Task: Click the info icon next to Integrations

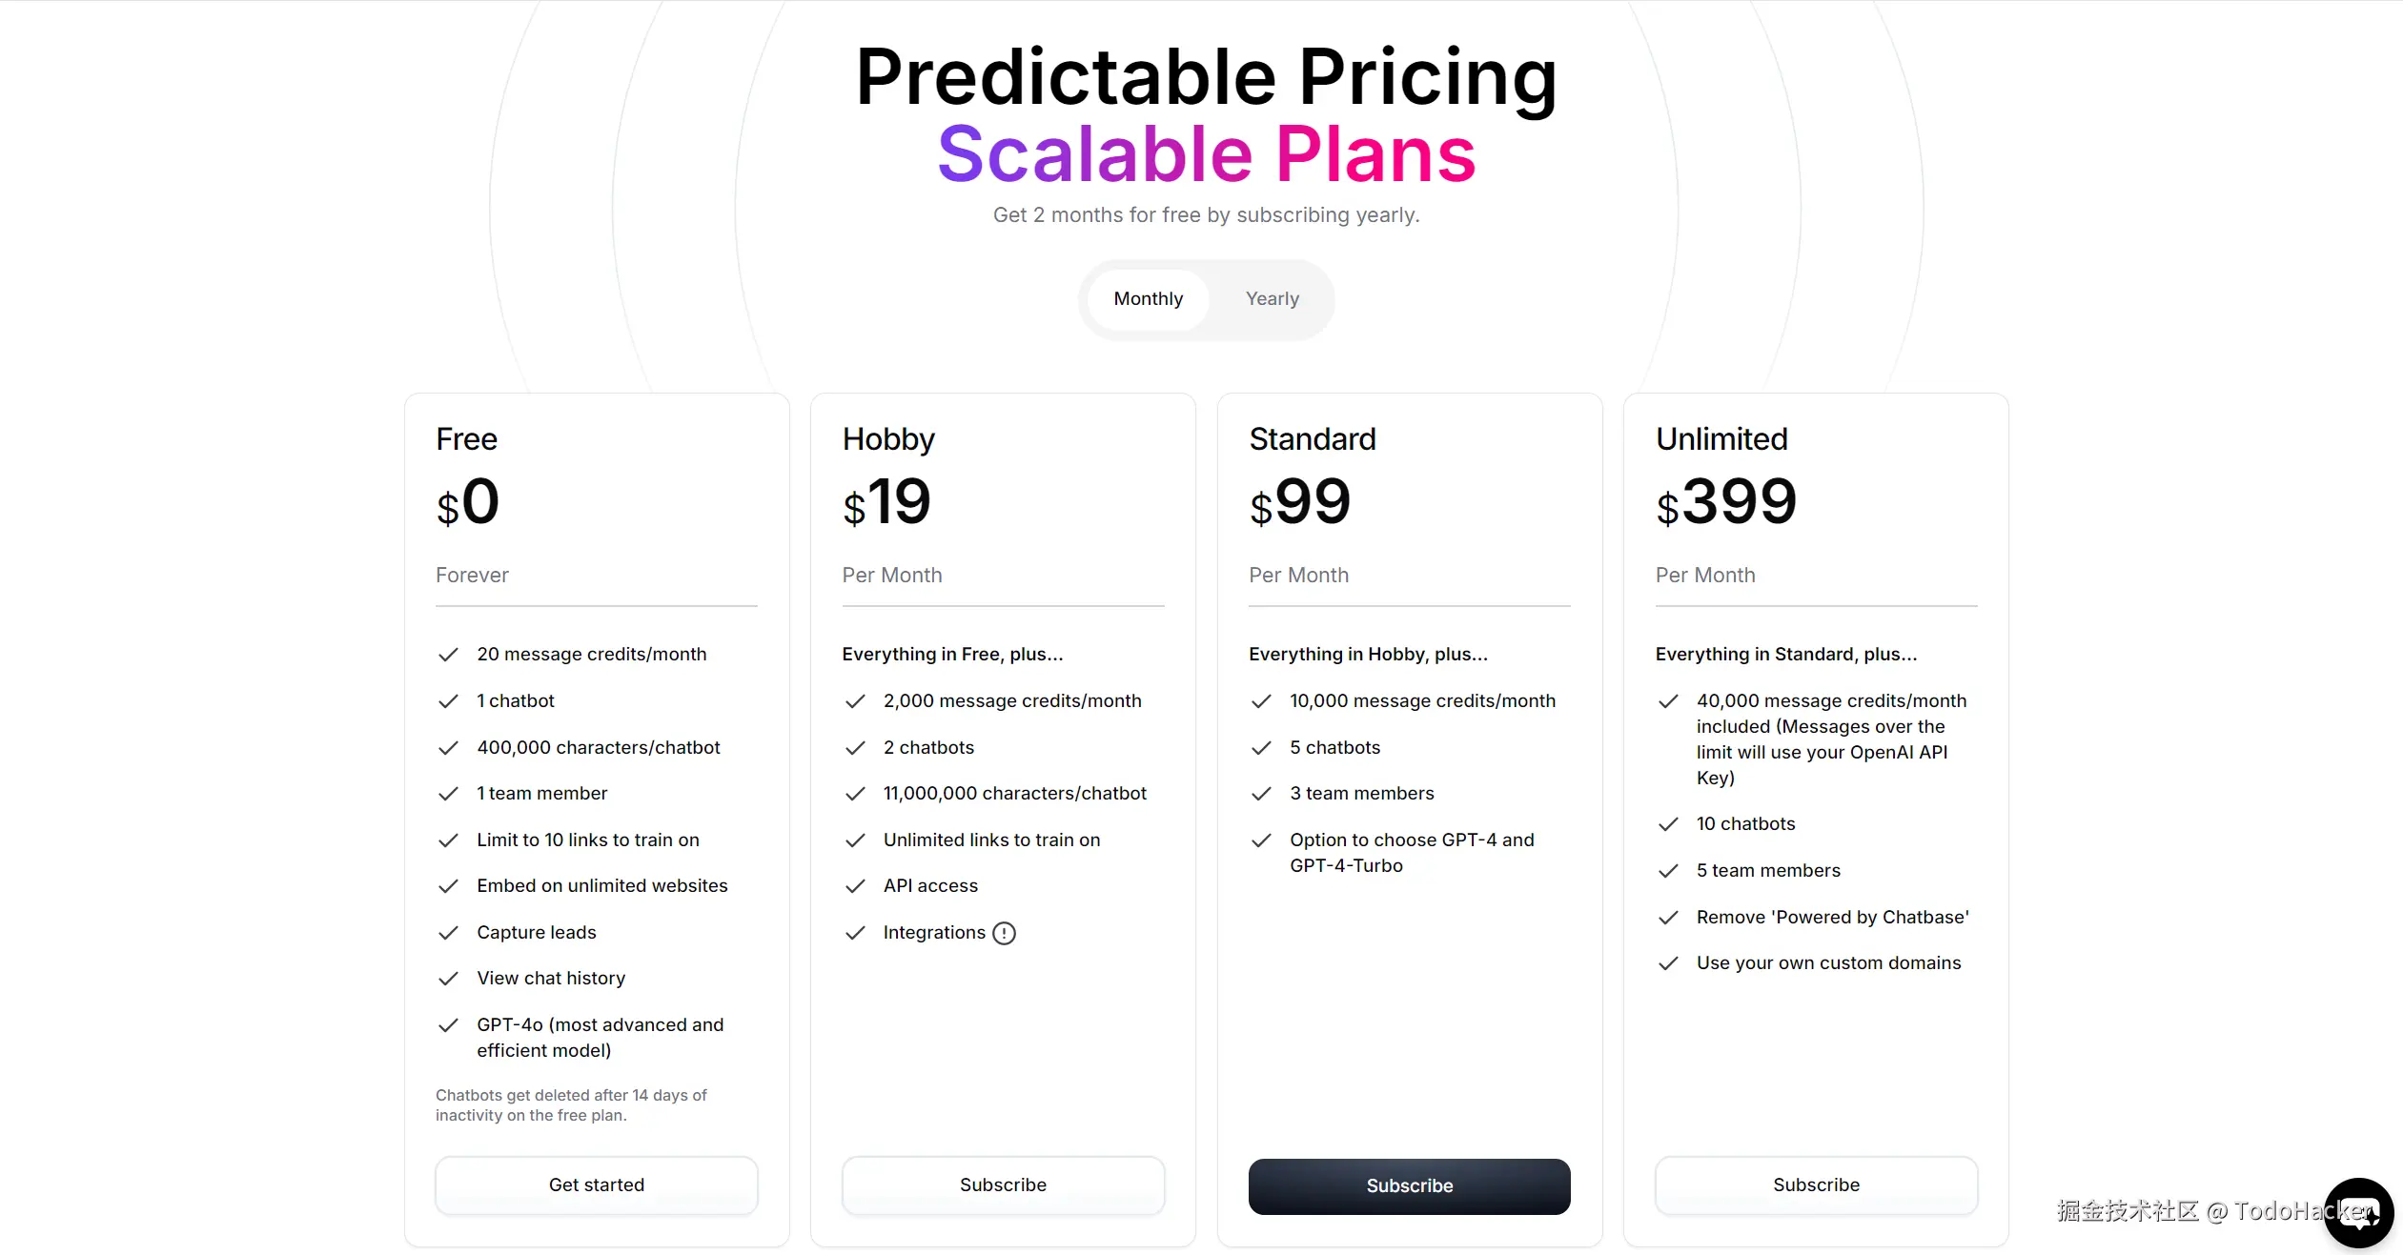Action: (1004, 933)
